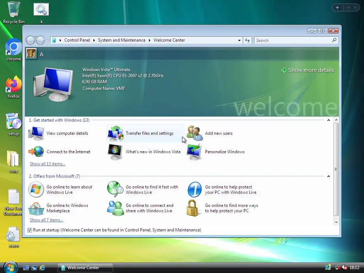Click muted volume tray icon
The width and height of the screenshot is (364, 273).
pyautogui.click(x=344, y=267)
